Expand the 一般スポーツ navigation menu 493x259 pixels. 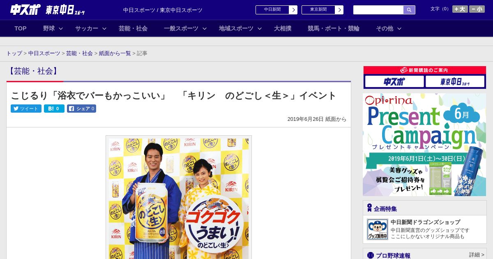(185, 28)
